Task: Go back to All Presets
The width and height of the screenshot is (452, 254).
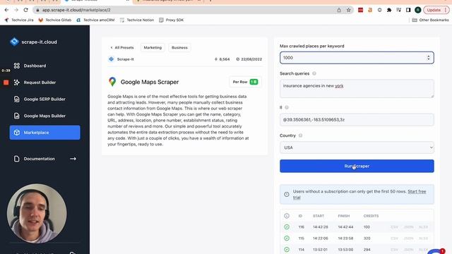Action: click(122, 47)
